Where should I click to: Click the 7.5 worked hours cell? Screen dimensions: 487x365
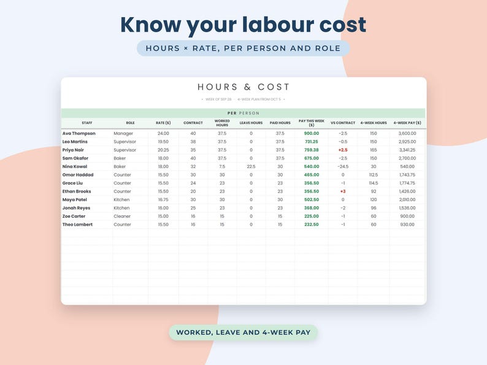click(x=222, y=166)
